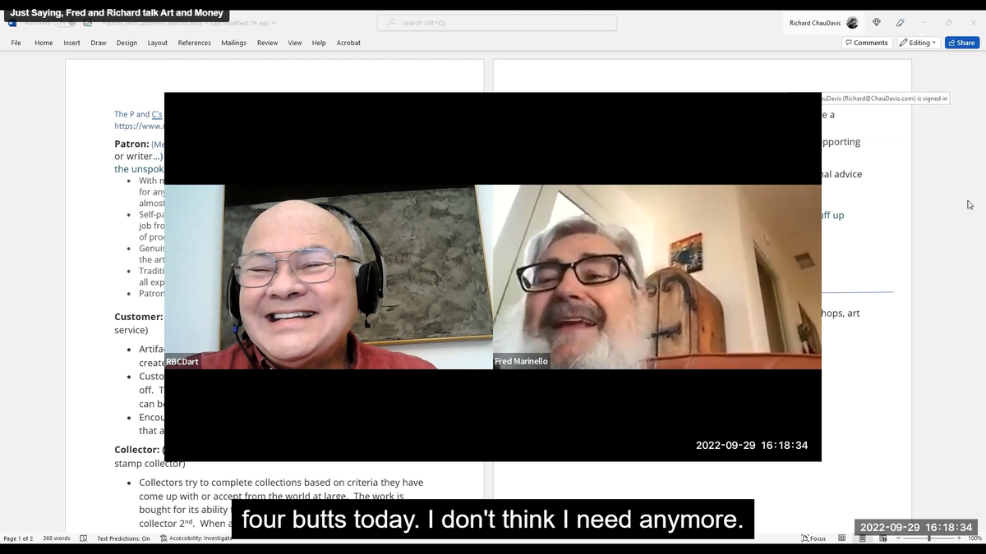The image size is (986, 554).
Task: Click zoom in plus on the zoom slider
Action: click(958, 538)
